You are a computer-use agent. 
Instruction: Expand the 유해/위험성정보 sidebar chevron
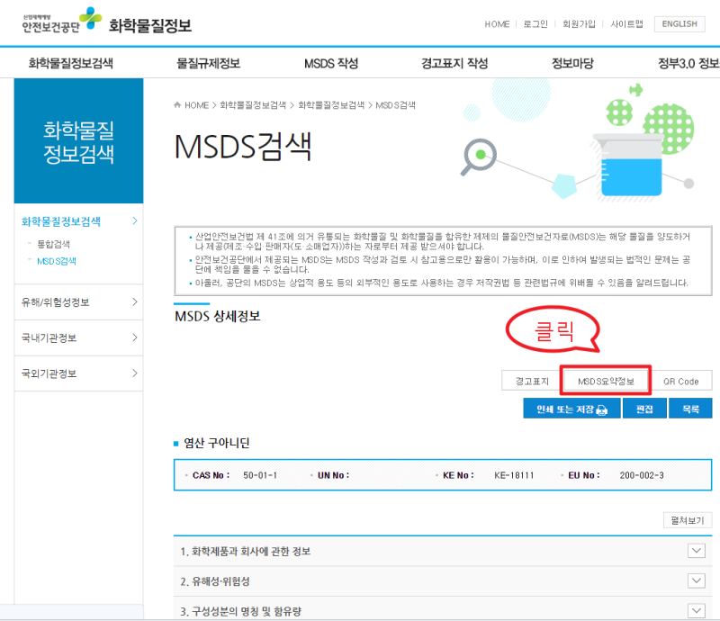(134, 301)
